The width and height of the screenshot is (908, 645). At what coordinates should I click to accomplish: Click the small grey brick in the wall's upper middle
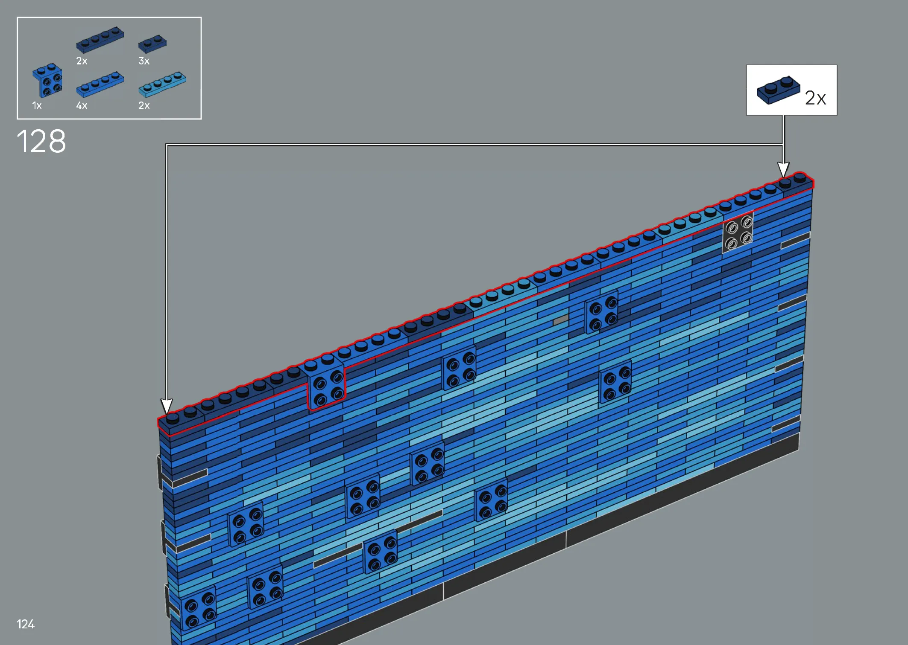point(560,320)
